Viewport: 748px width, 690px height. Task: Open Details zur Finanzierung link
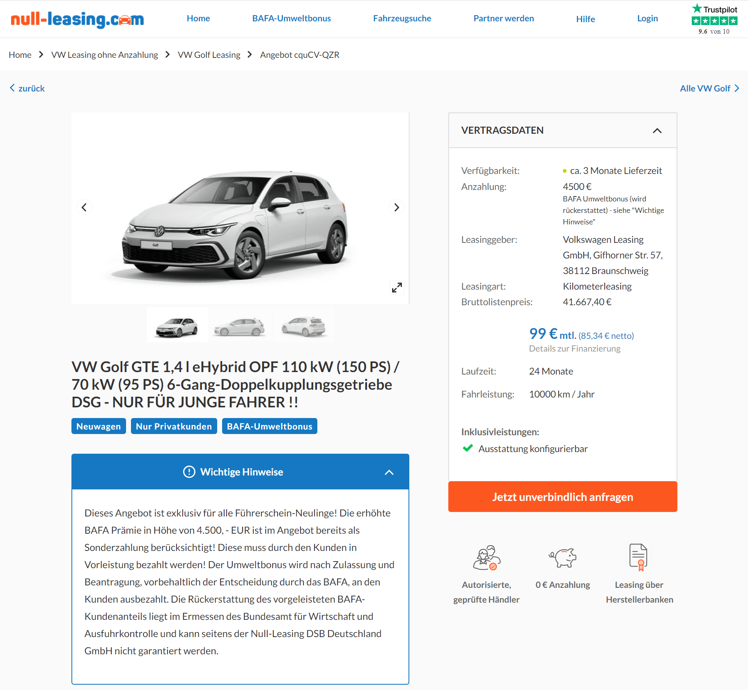tap(574, 349)
